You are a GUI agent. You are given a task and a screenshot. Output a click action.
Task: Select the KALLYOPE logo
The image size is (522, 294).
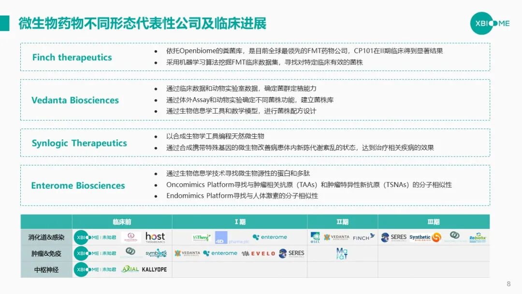[154, 269]
